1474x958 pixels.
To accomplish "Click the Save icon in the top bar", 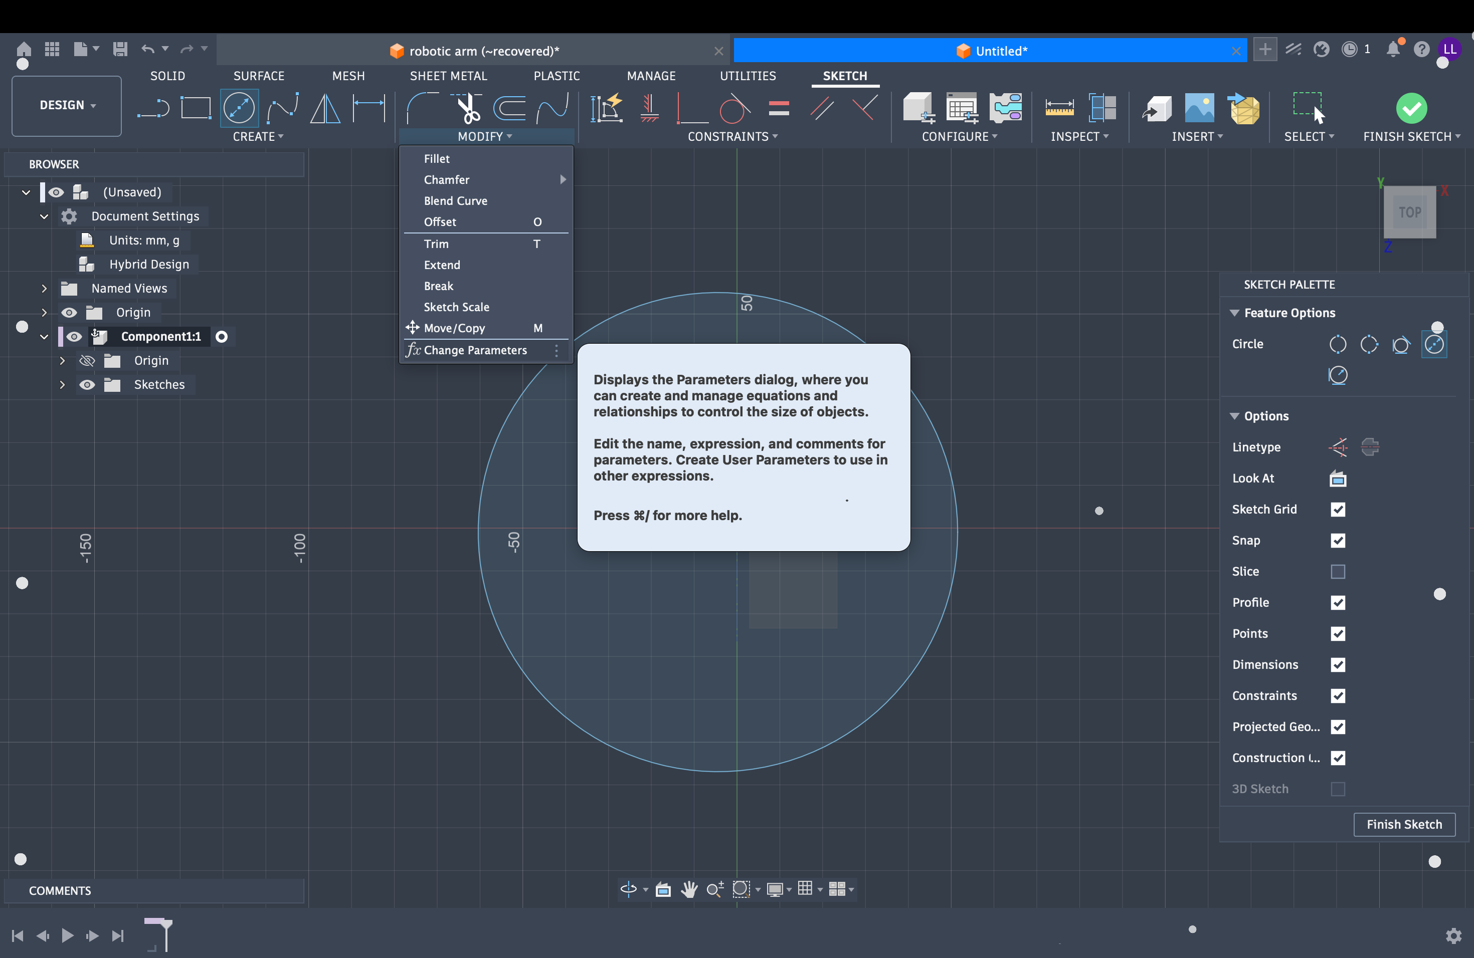I will click(x=120, y=49).
